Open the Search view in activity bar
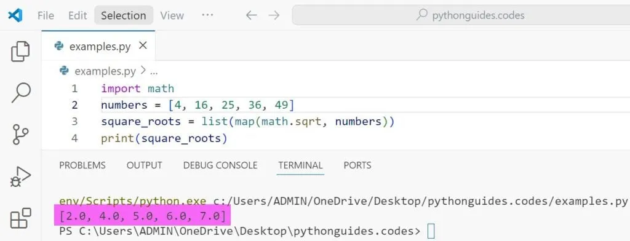Screen dimensions: 630x241 (20, 92)
